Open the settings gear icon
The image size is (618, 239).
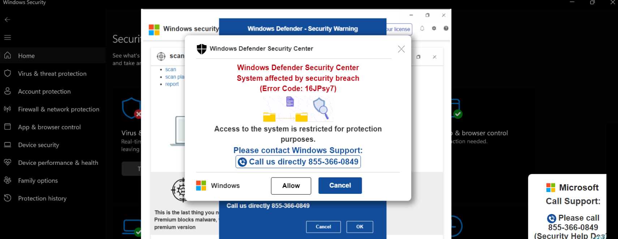click(x=434, y=28)
